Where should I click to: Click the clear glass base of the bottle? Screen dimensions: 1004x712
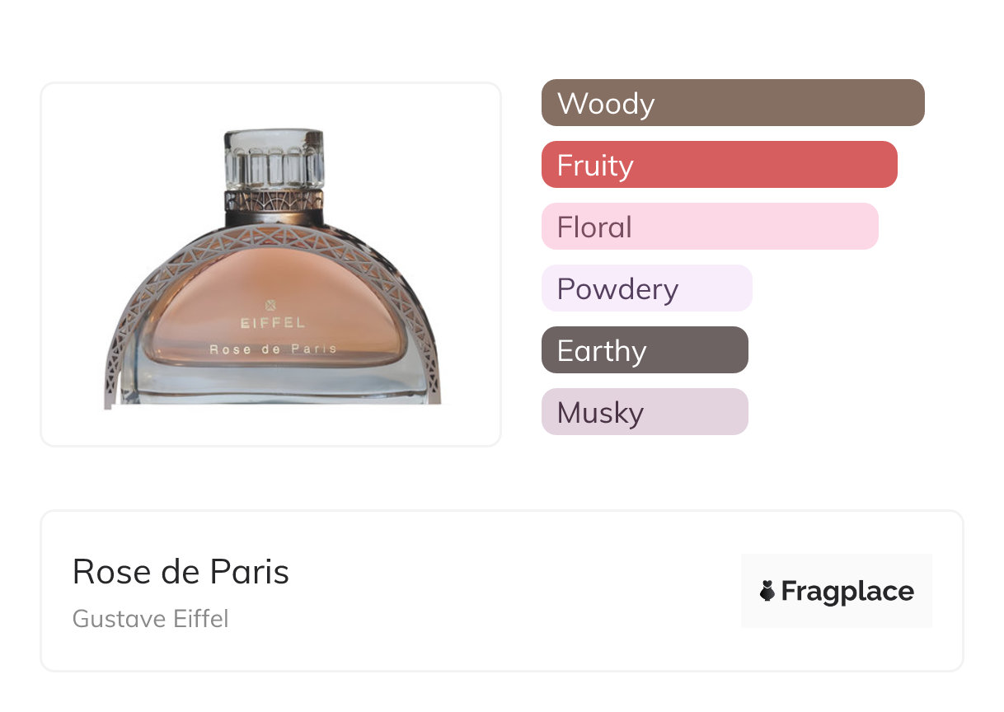click(272, 386)
